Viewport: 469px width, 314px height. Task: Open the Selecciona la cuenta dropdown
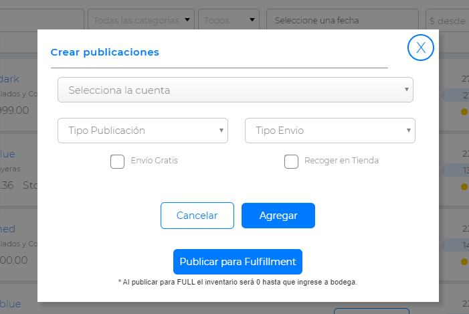coord(236,90)
